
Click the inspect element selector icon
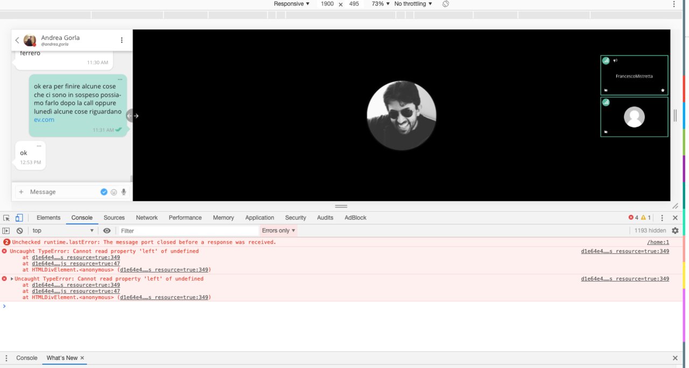6,218
